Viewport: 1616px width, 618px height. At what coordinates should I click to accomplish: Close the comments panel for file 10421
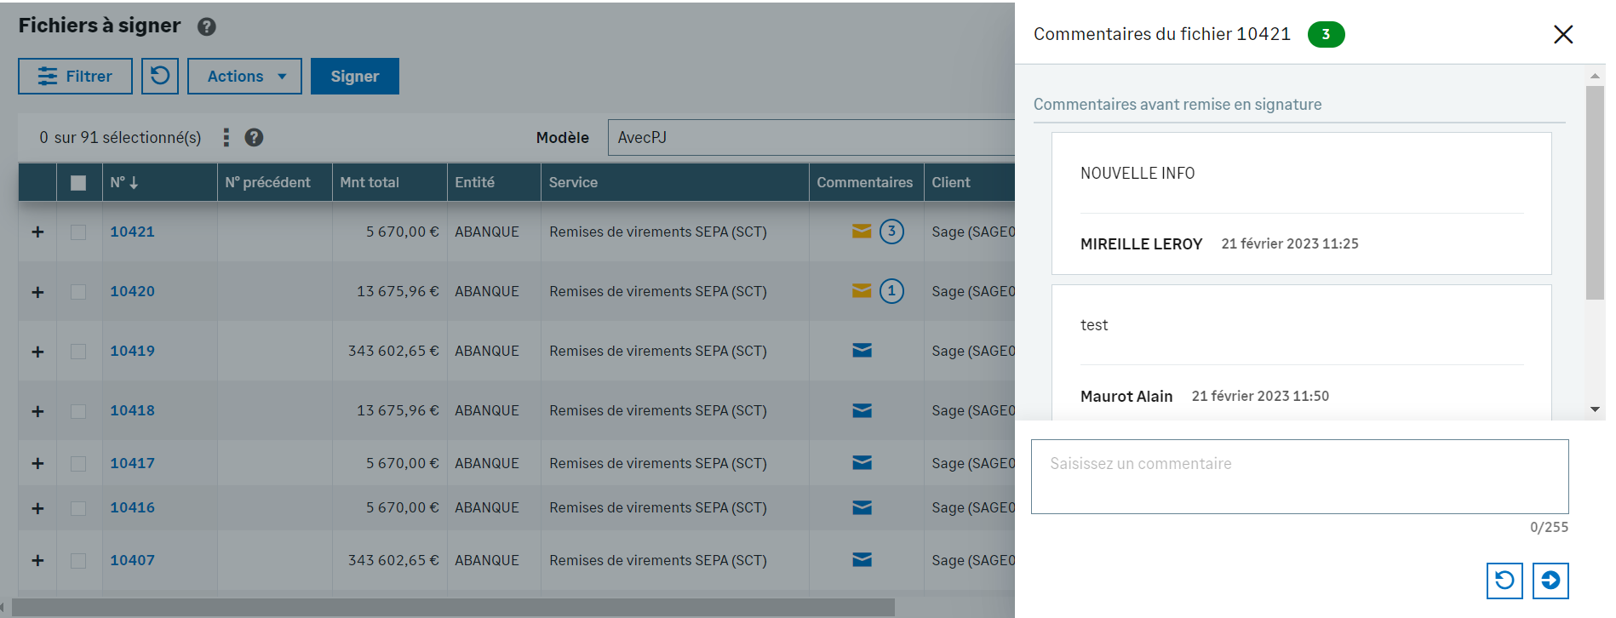click(x=1562, y=34)
